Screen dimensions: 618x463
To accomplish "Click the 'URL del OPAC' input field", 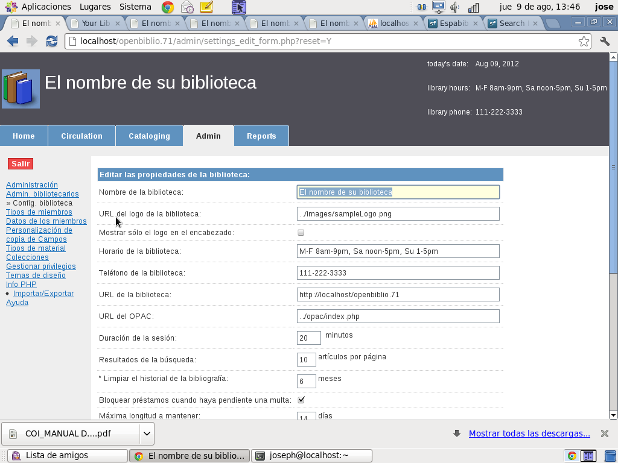I will pyautogui.click(x=398, y=317).
